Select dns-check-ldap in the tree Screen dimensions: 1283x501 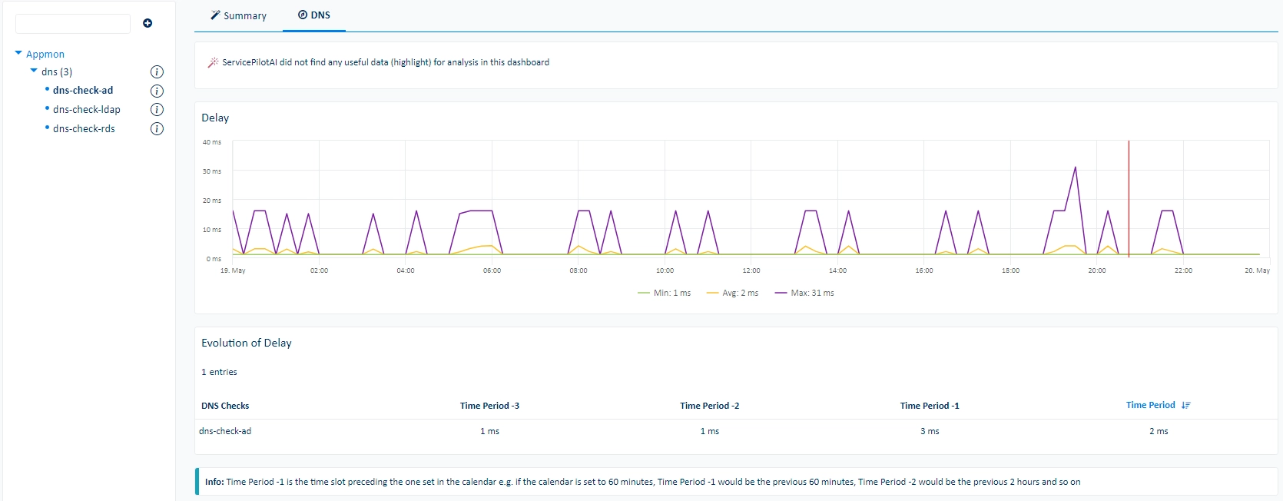[x=87, y=110]
